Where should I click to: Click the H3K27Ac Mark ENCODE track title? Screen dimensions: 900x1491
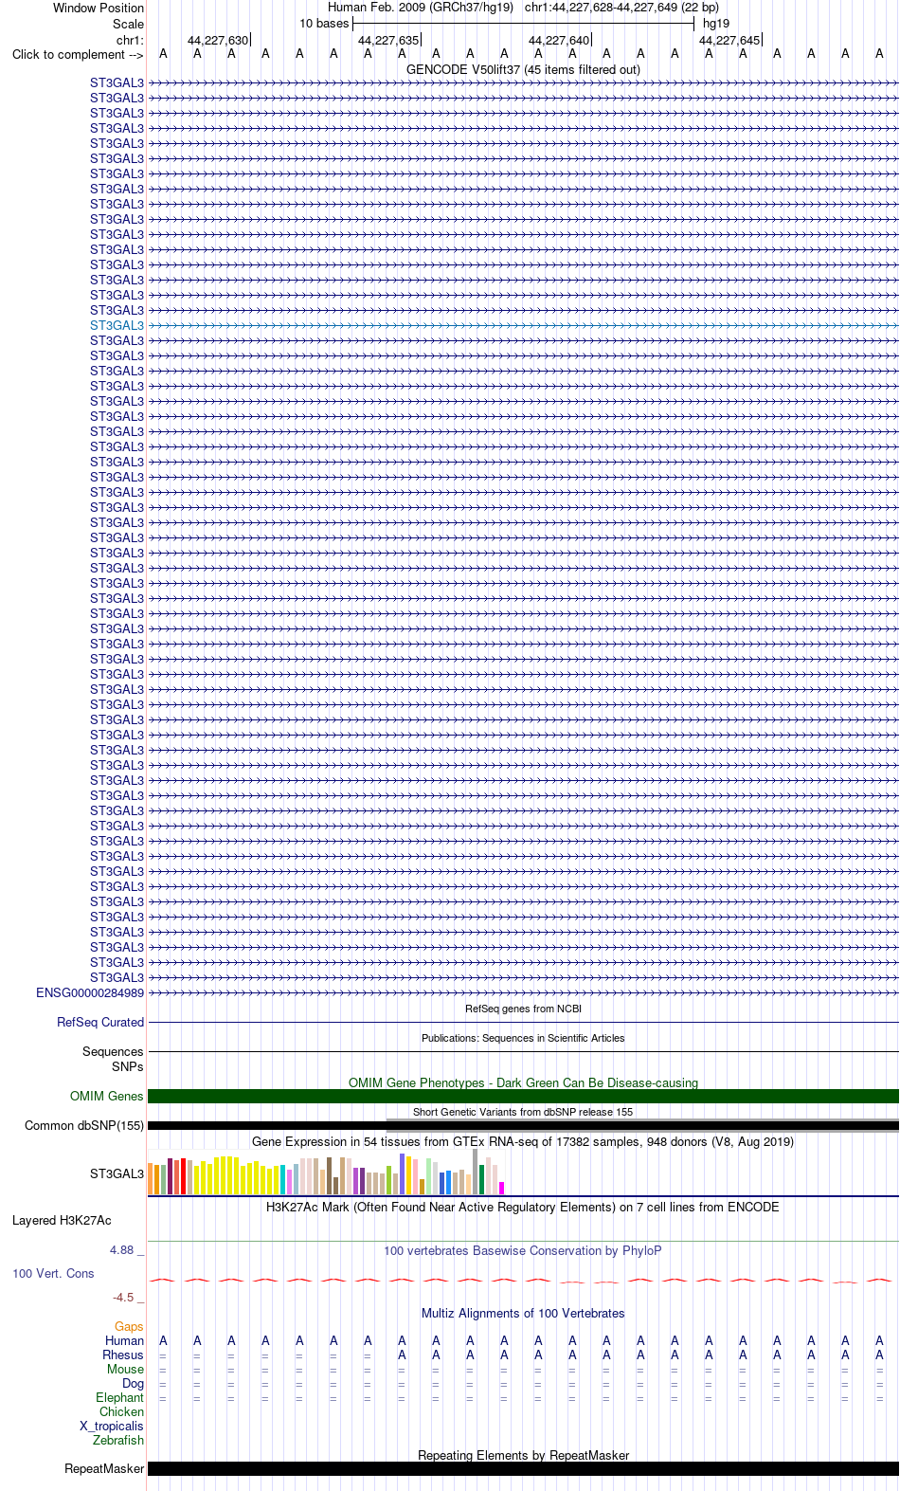coord(523,1207)
